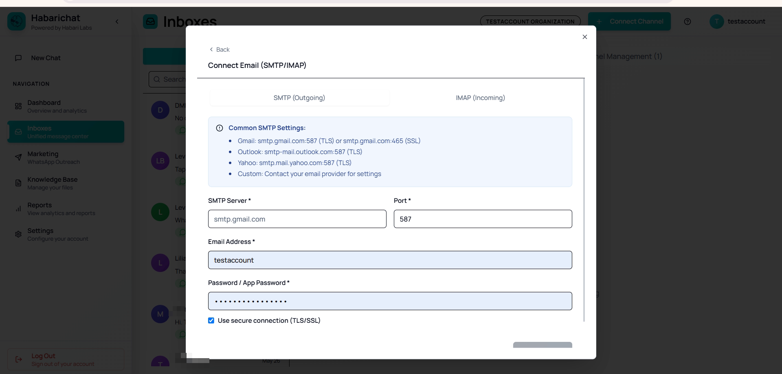Image resolution: width=782 pixels, height=374 pixels.
Task: Open Dashboard from navigation
Action: pos(66,106)
